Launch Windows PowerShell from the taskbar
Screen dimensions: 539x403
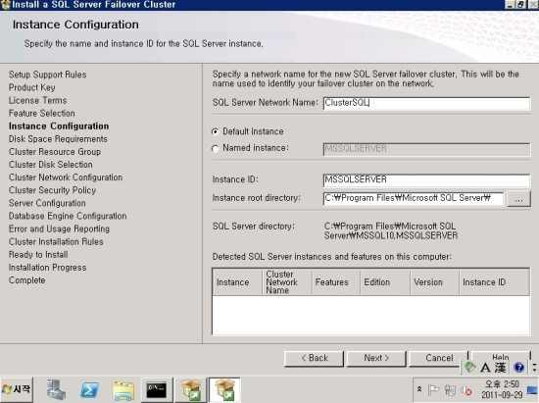pyautogui.click(x=89, y=390)
